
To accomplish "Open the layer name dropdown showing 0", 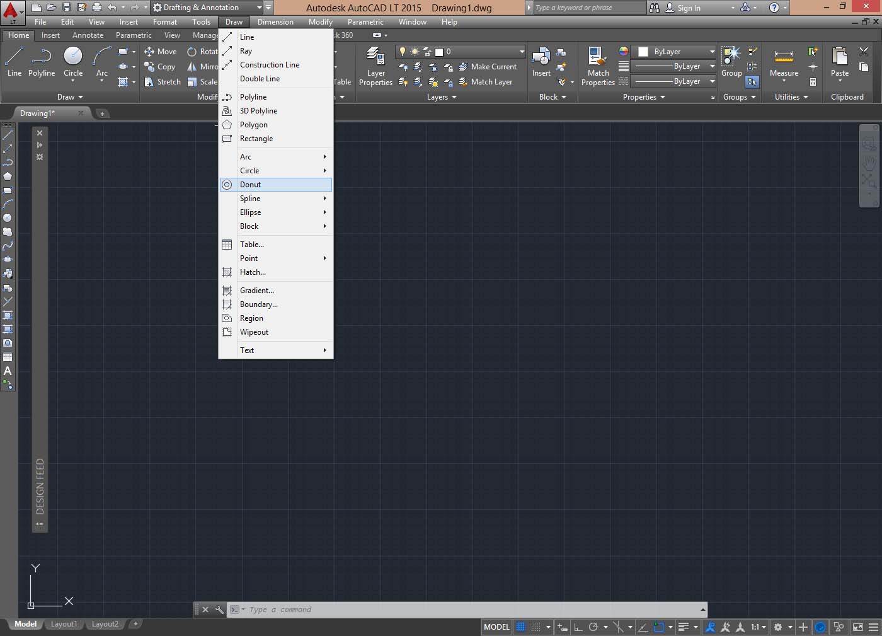I will (461, 52).
